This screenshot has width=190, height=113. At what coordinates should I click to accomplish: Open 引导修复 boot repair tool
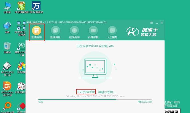coord(93,32)
